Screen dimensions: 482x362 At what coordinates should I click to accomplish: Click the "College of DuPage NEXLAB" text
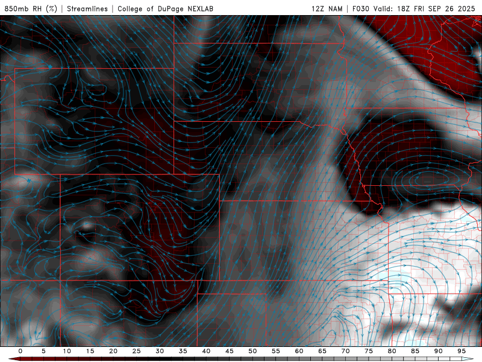[x=165, y=8]
